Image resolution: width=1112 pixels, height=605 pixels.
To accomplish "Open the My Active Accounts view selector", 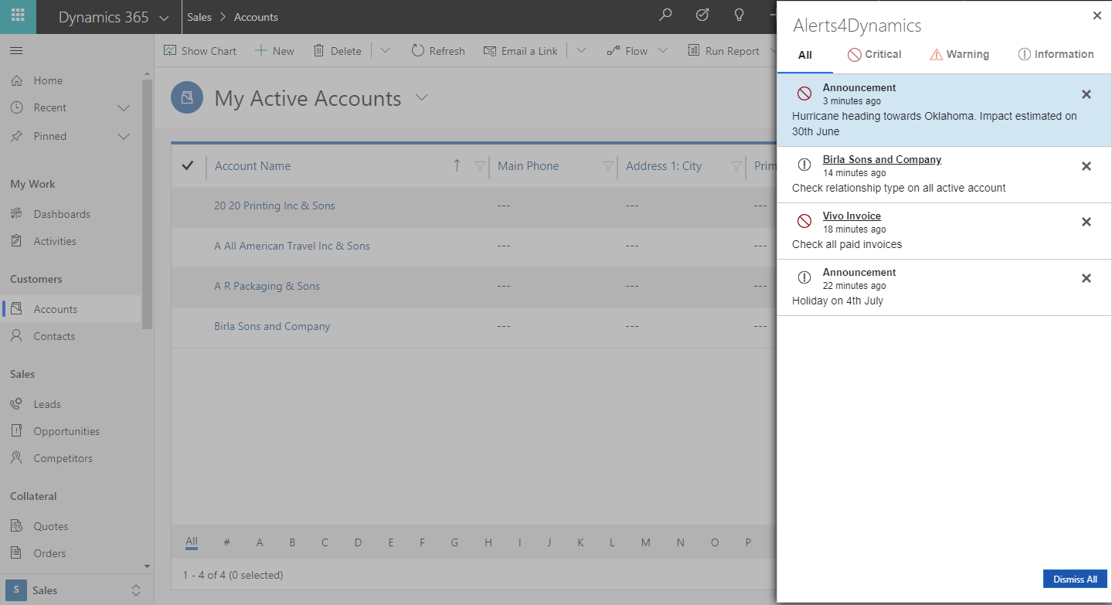I will click(421, 97).
